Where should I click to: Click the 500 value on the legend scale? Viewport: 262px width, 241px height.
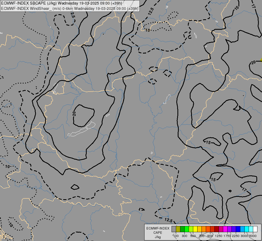pyautogui.click(x=193, y=236)
